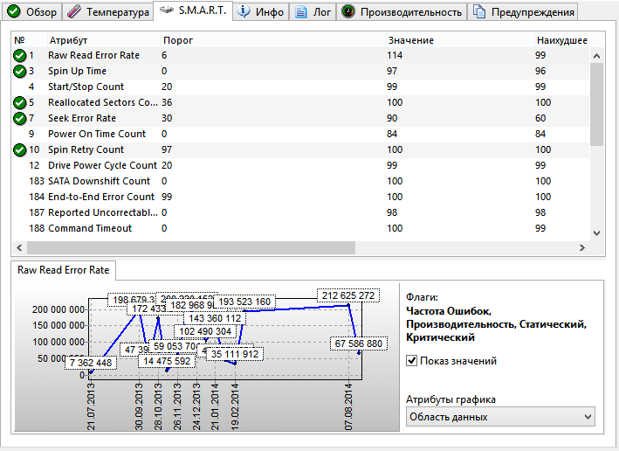Click the horizontal scroll left arrow
The height and width of the screenshot is (451, 619).
tap(19, 248)
